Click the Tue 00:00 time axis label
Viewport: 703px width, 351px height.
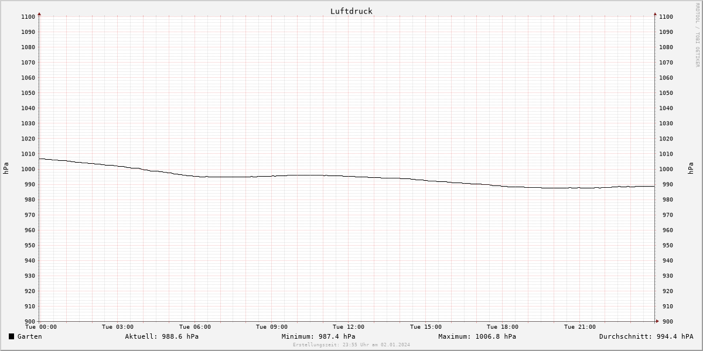[40, 327]
